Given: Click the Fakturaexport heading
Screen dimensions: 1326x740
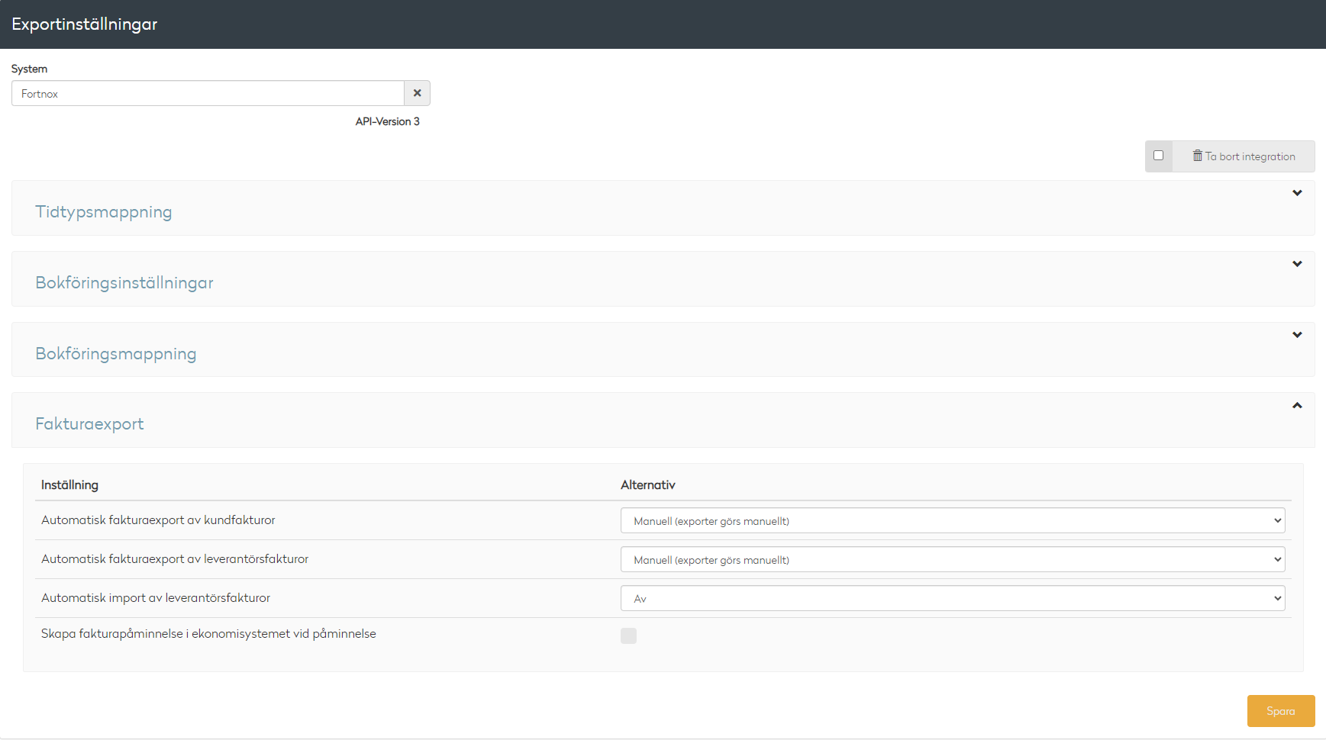Looking at the screenshot, I should [89, 423].
